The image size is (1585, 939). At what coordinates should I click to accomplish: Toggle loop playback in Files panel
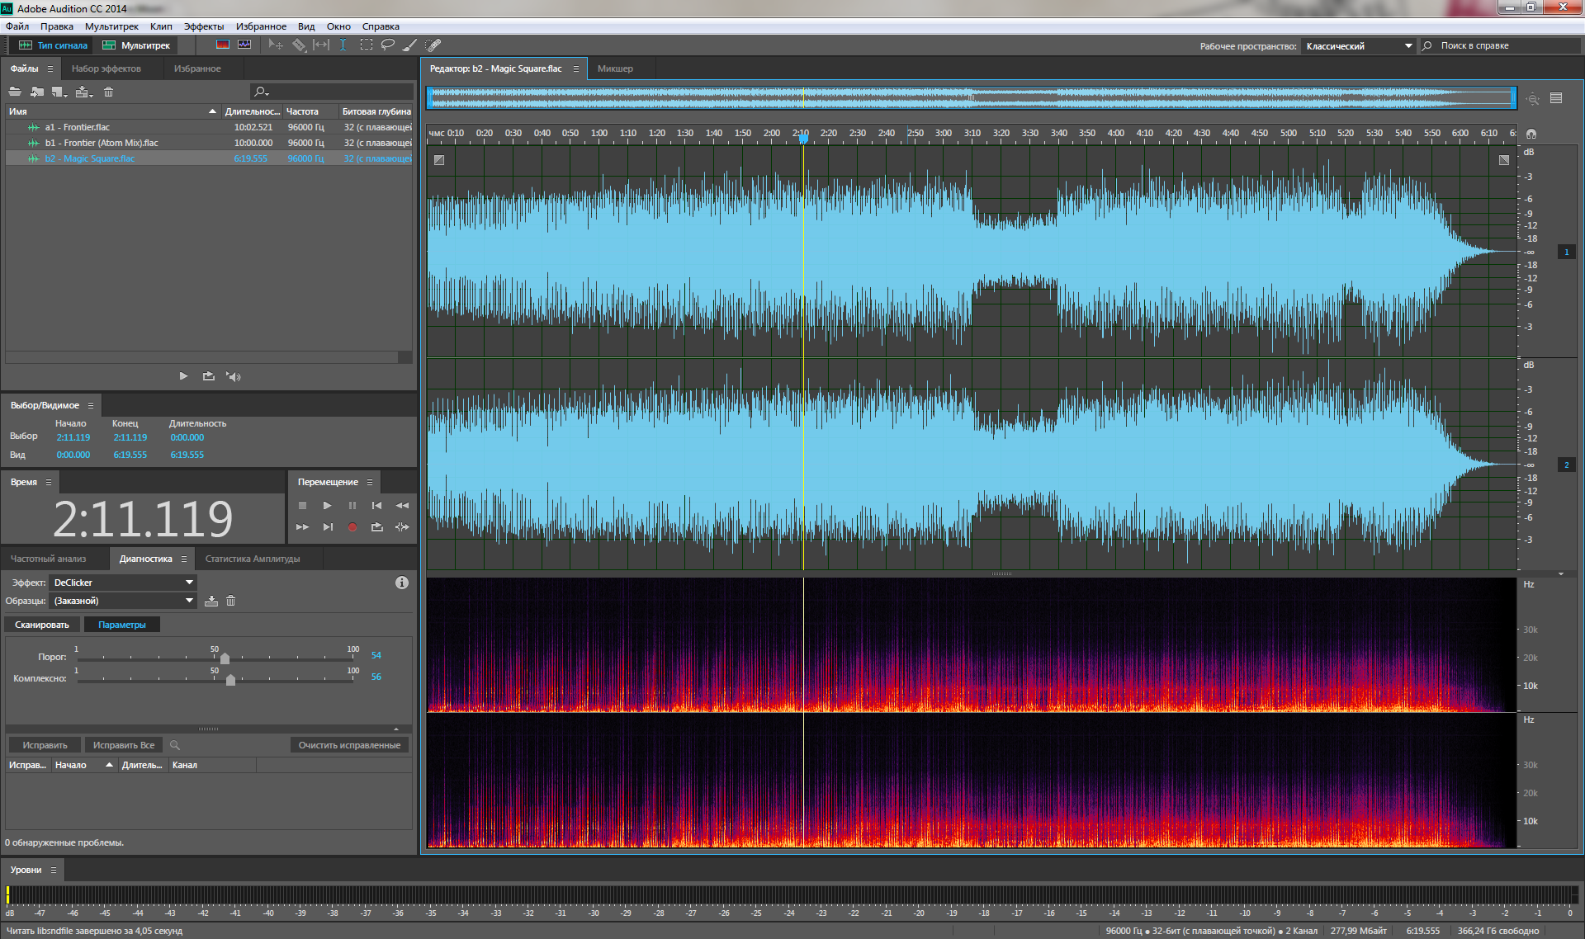tap(208, 376)
